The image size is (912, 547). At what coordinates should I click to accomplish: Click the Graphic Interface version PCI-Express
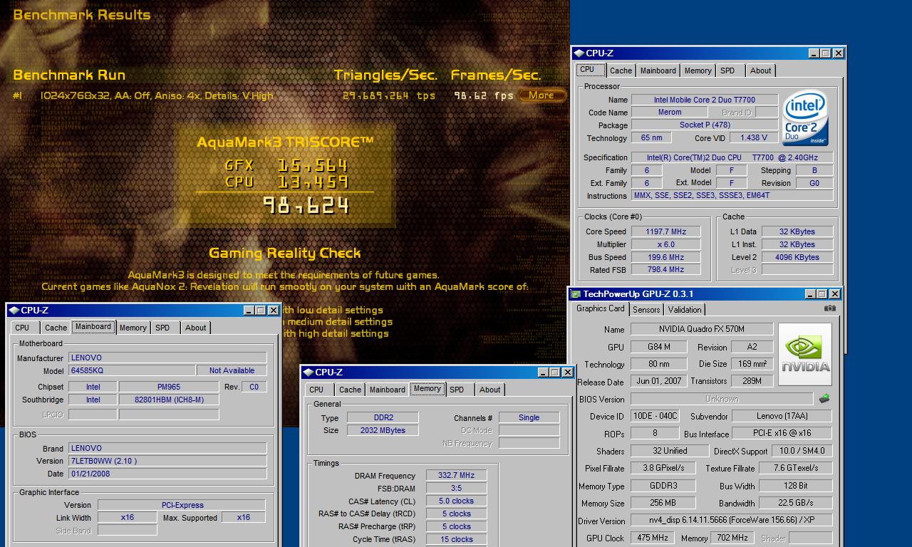[x=182, y=505]
